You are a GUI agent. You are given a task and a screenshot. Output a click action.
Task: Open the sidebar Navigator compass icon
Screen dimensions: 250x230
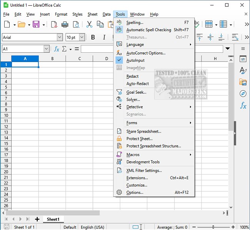(243, 94)
